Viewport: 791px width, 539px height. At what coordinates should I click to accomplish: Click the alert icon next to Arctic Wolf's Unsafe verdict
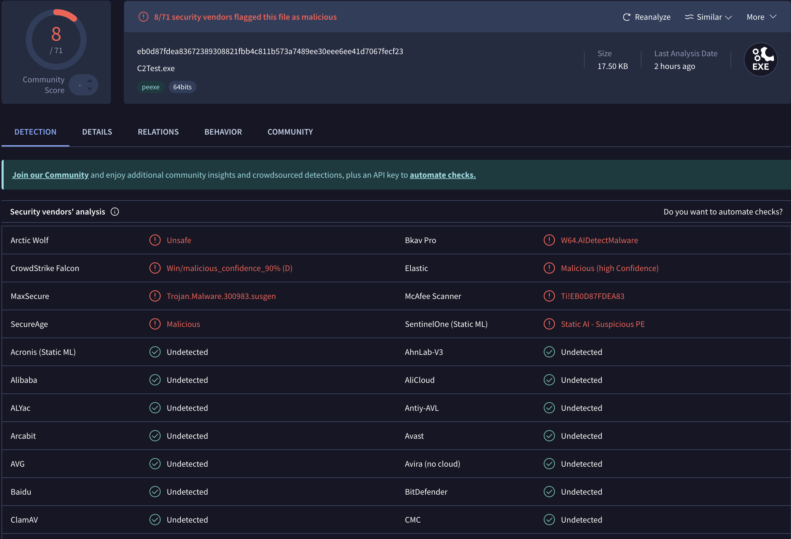155,240
